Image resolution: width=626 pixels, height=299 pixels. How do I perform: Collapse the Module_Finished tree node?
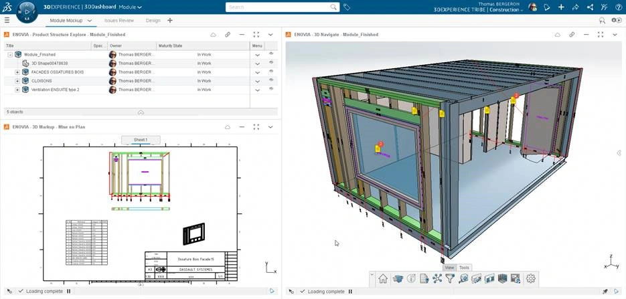[x=11, y=55]
